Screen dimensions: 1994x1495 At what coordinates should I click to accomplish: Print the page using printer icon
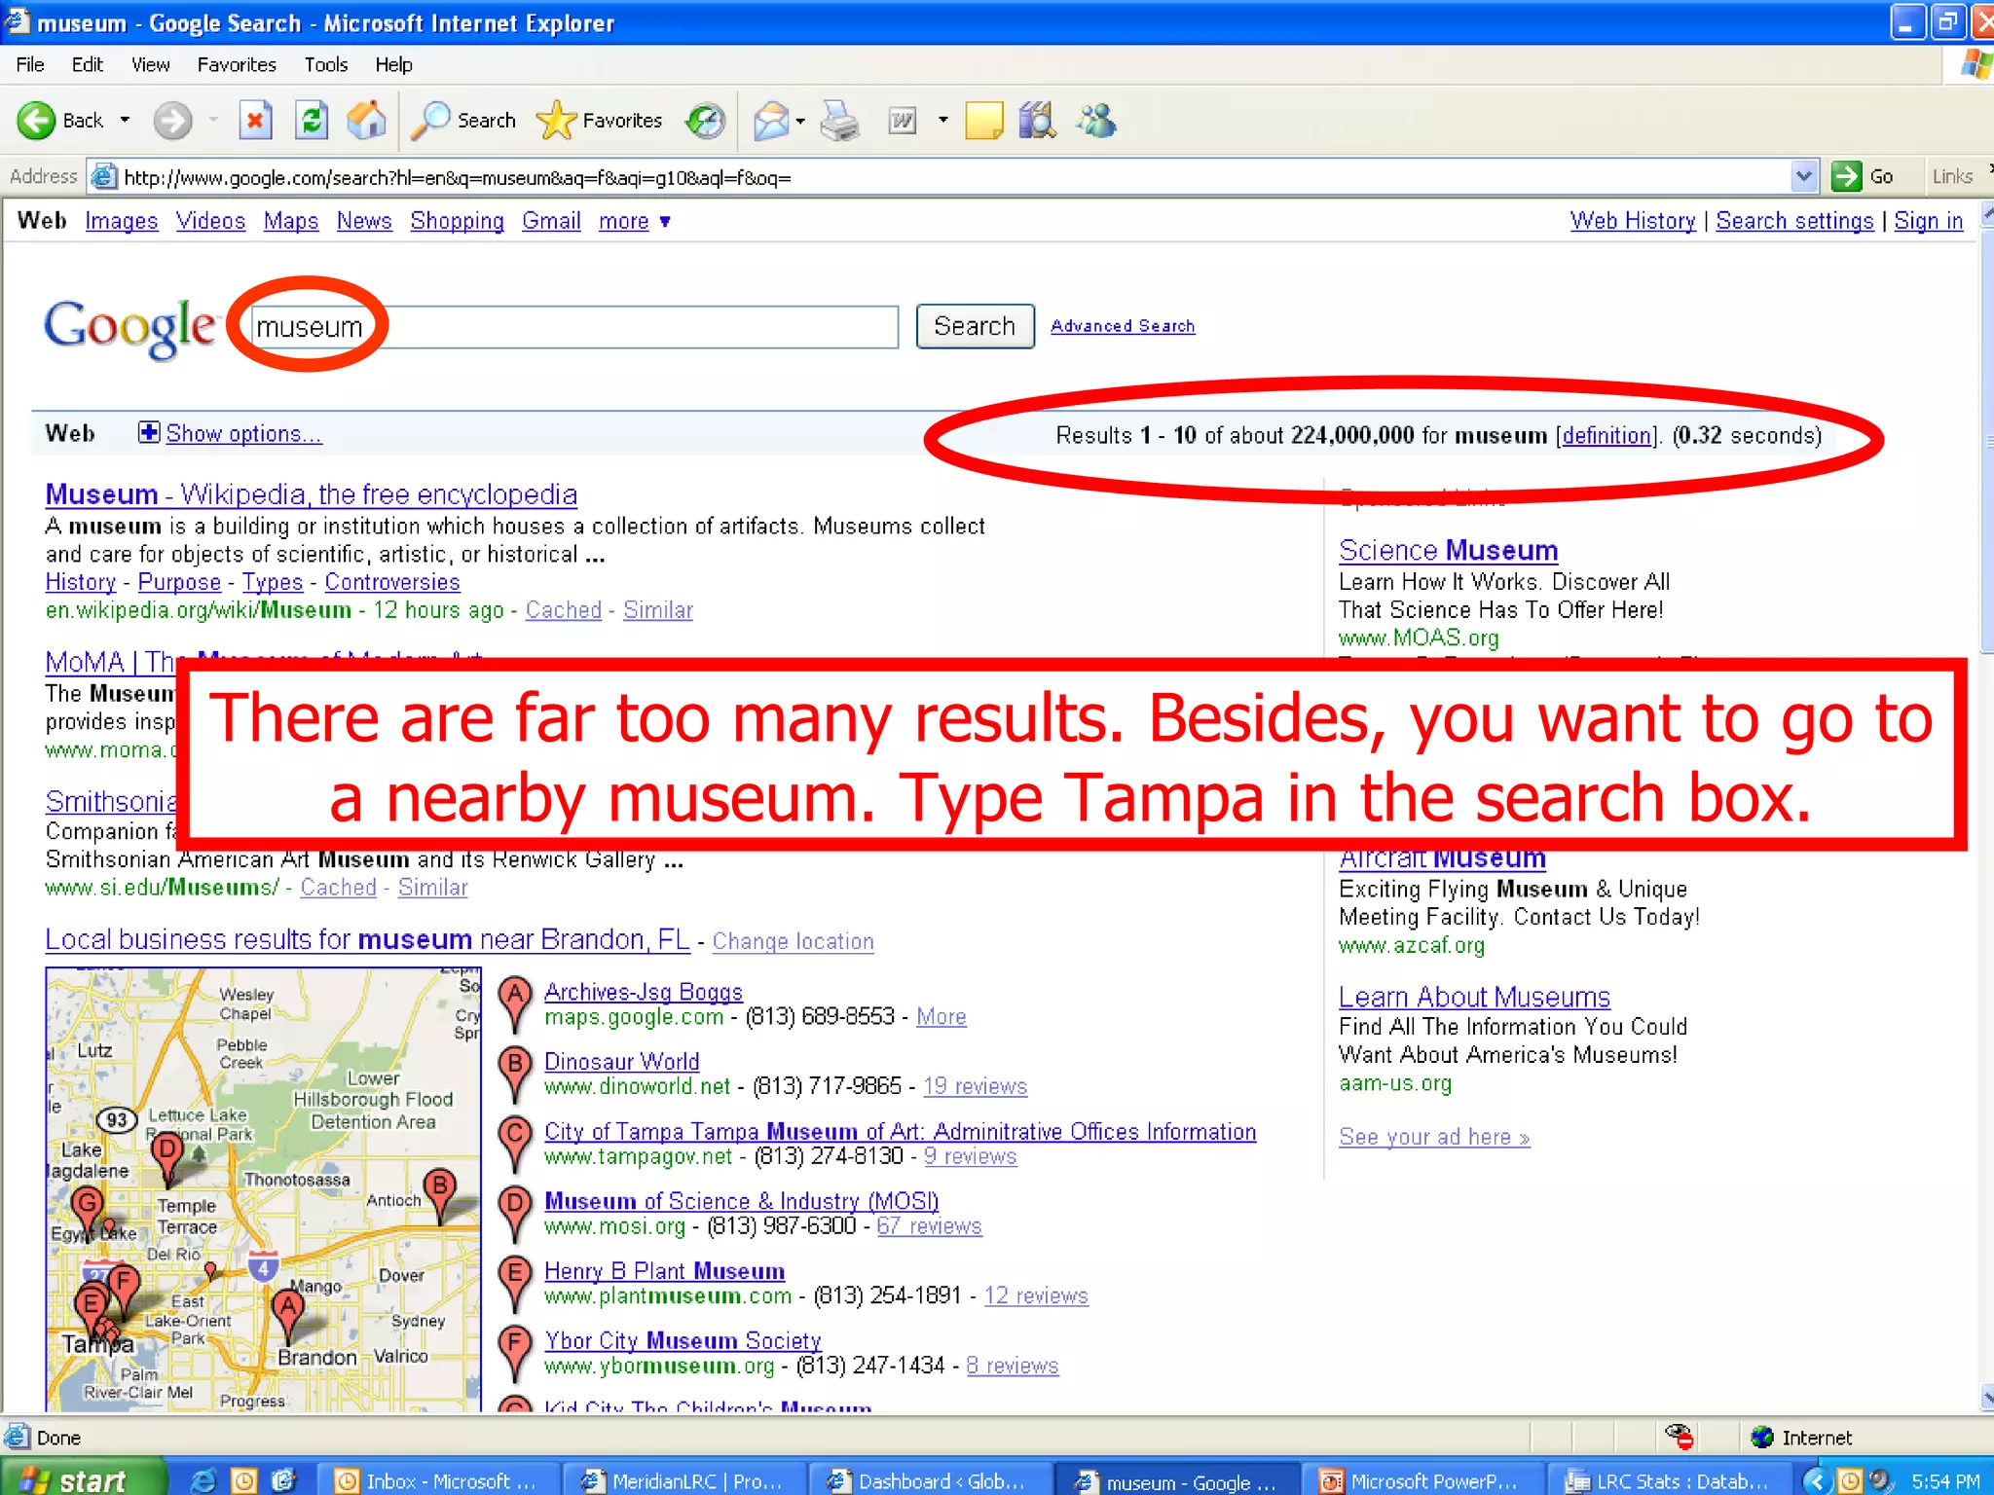[840, 121]
